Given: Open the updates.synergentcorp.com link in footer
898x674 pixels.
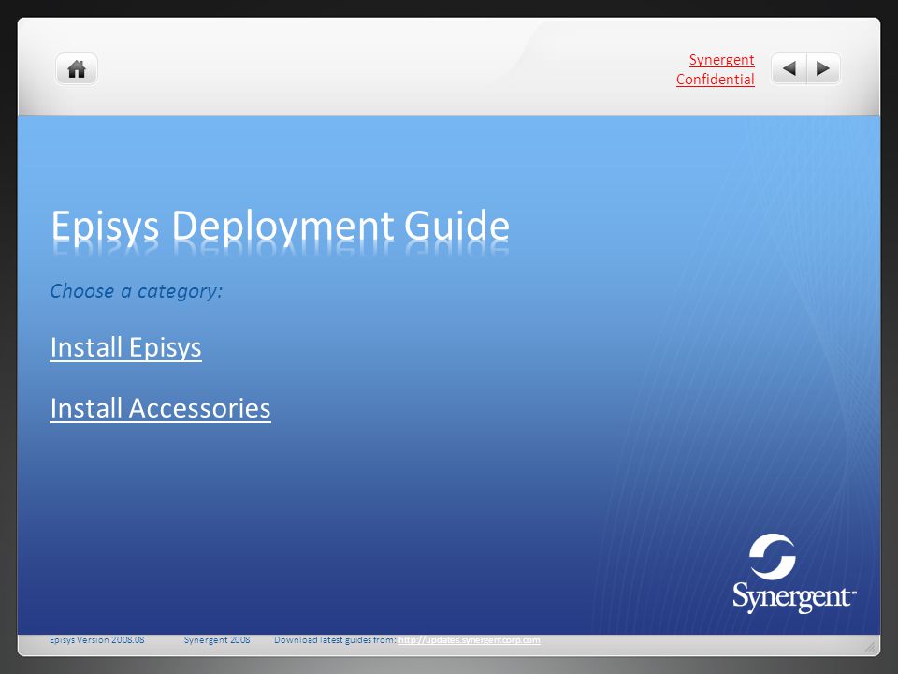Looking at the screenshot, I should click(x=469, y=640).
